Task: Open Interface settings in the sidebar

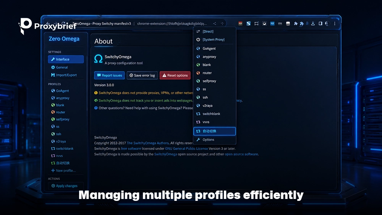Action: pos(66,59)
